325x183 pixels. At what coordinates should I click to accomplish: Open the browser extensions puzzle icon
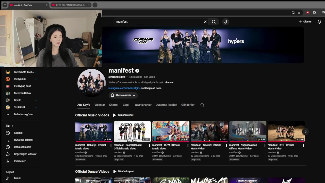(x=314, y=12)
